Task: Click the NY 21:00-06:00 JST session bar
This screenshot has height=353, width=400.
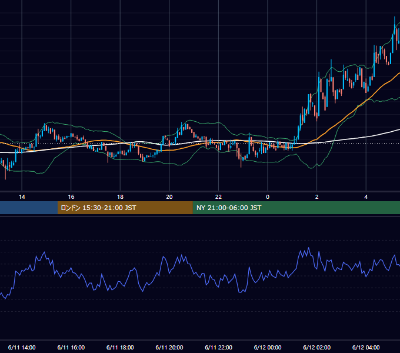Action: tap(296, 208)
